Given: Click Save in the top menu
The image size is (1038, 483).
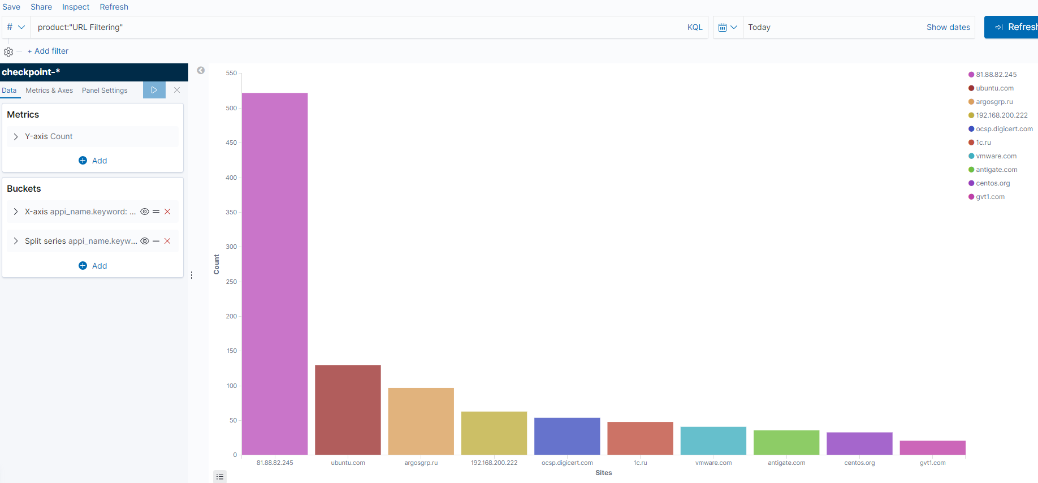Looking at the screenshot, I should pyautogui.click(x=11, y=7).
